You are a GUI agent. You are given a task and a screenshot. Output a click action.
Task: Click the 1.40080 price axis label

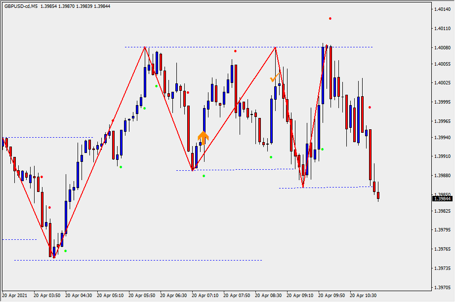click(443, 48)
